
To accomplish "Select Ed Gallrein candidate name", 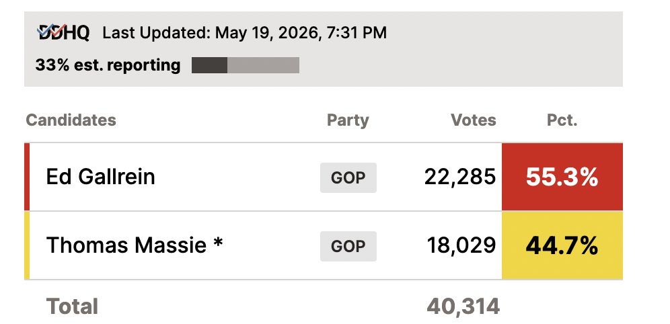I will 100,177.
